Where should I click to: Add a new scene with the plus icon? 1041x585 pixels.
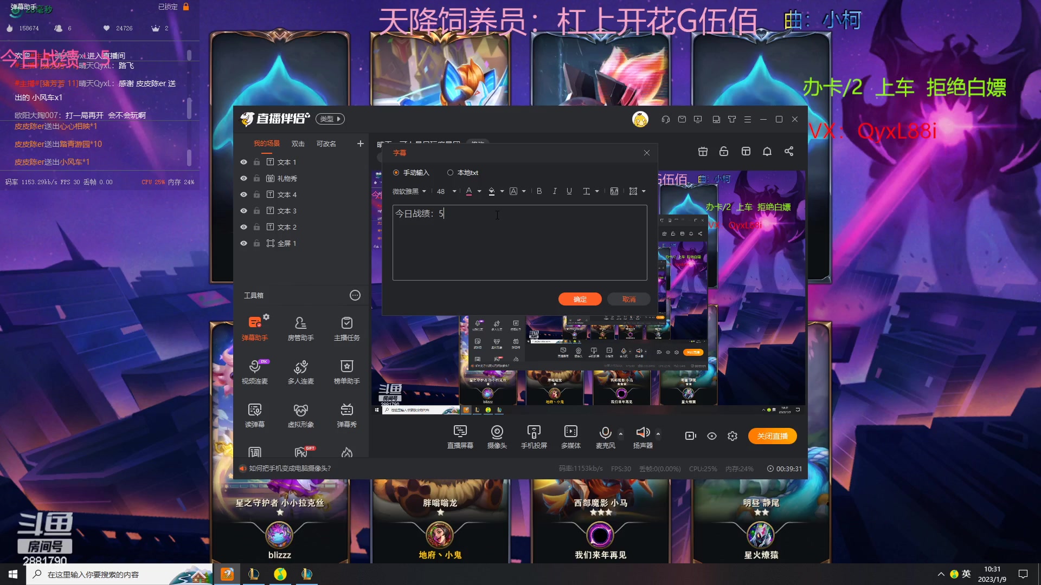pos(360,144)
